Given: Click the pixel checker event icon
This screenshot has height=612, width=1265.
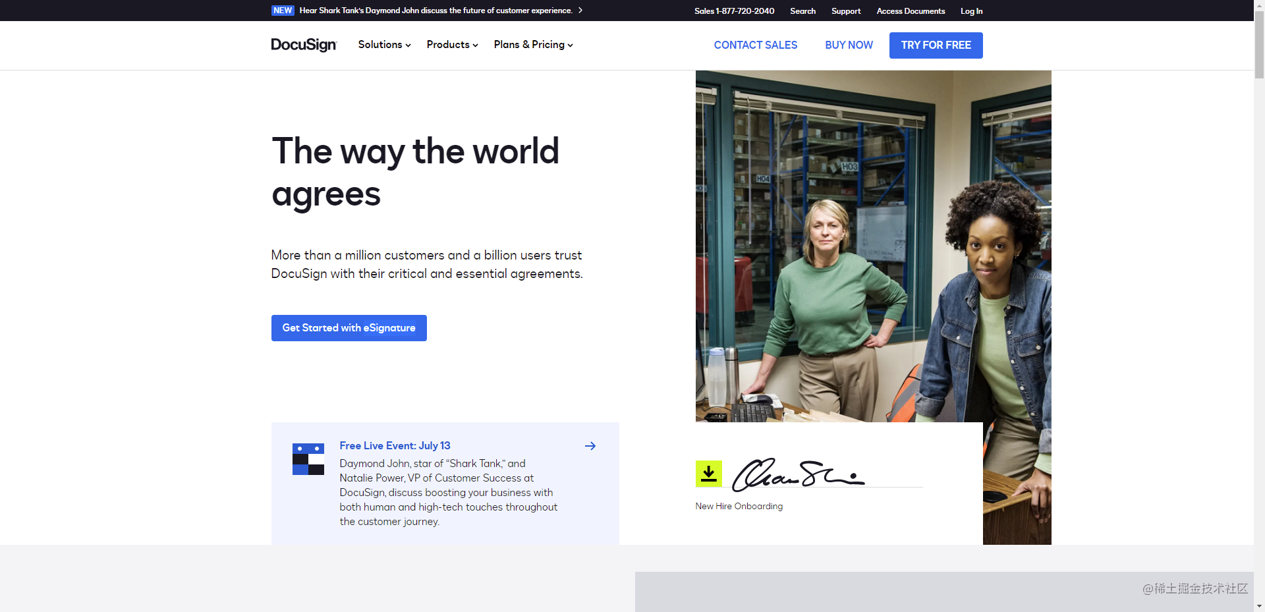Looking at the screenshot, I should (308, 459).
